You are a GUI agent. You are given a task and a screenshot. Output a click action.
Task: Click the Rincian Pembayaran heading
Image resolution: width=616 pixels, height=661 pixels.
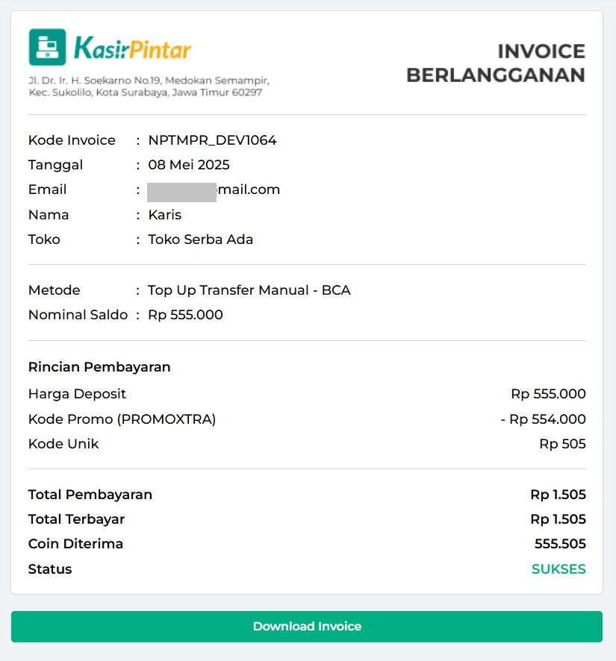tap(99, 367)
